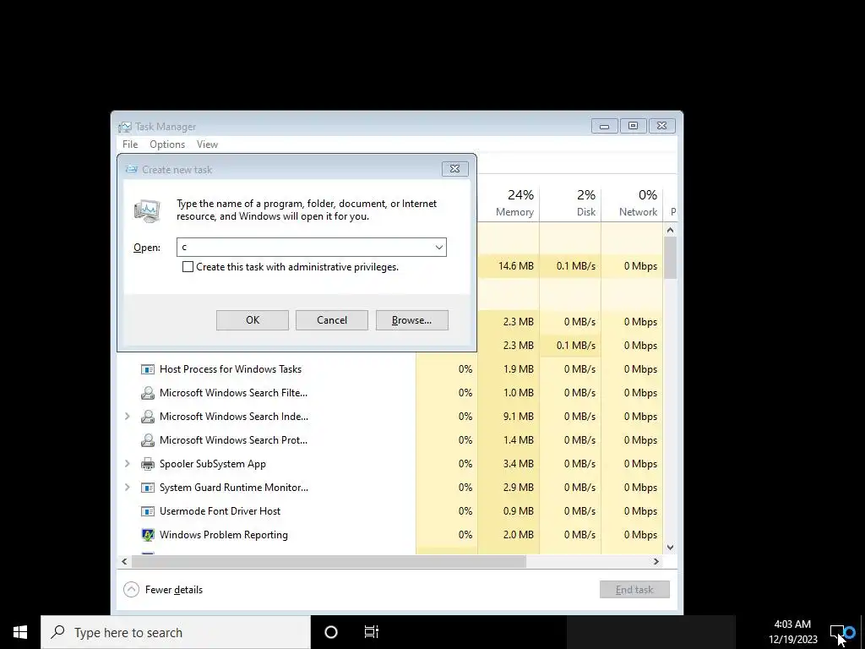The image size is (865, 649).
Task: Click OK in Create new task
Action: [252, 320]
